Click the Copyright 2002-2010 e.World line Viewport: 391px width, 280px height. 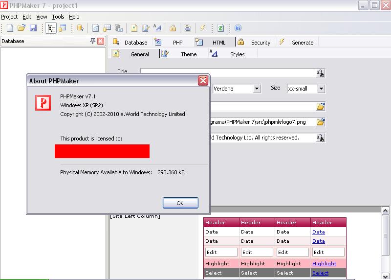pos(123,114)
